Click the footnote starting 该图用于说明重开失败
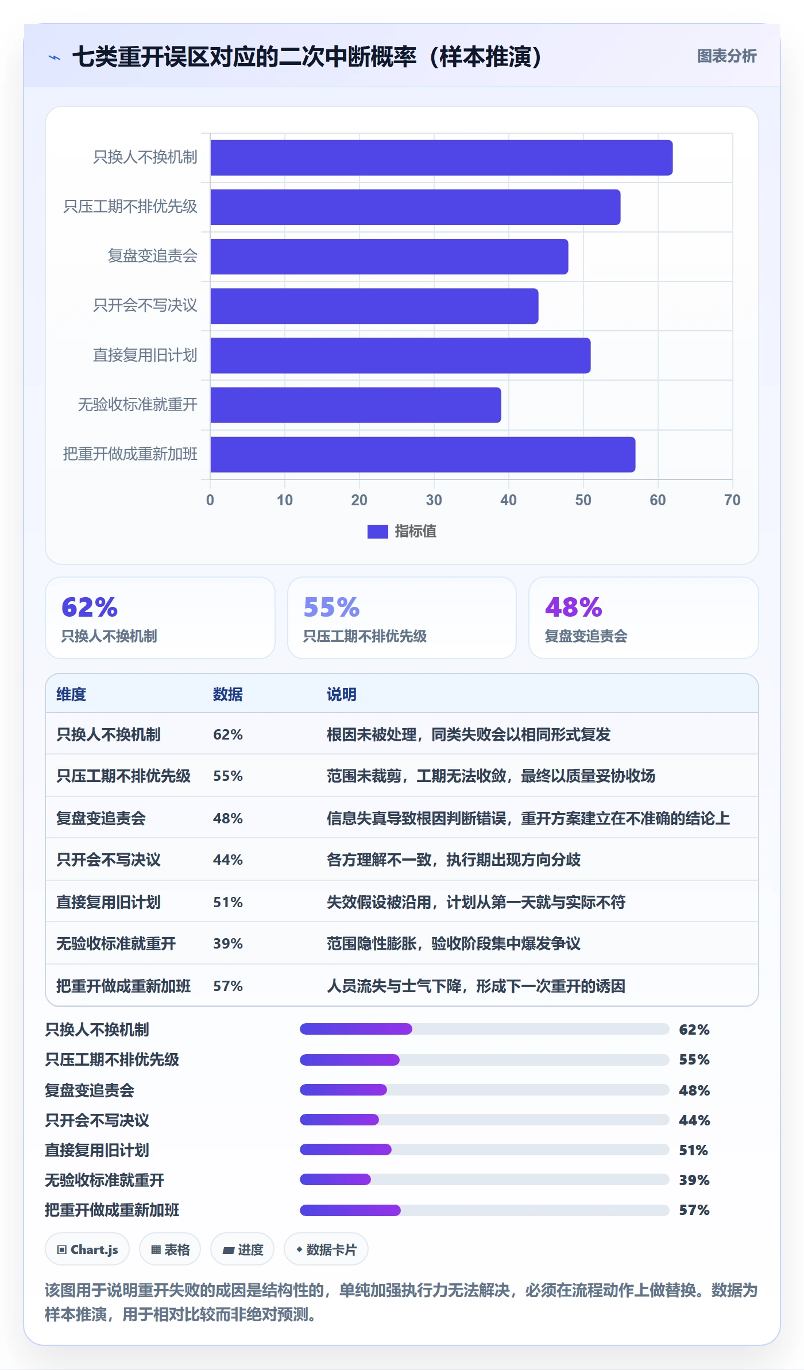This screenshot has width=804, height=1370. pos(401,1302)
